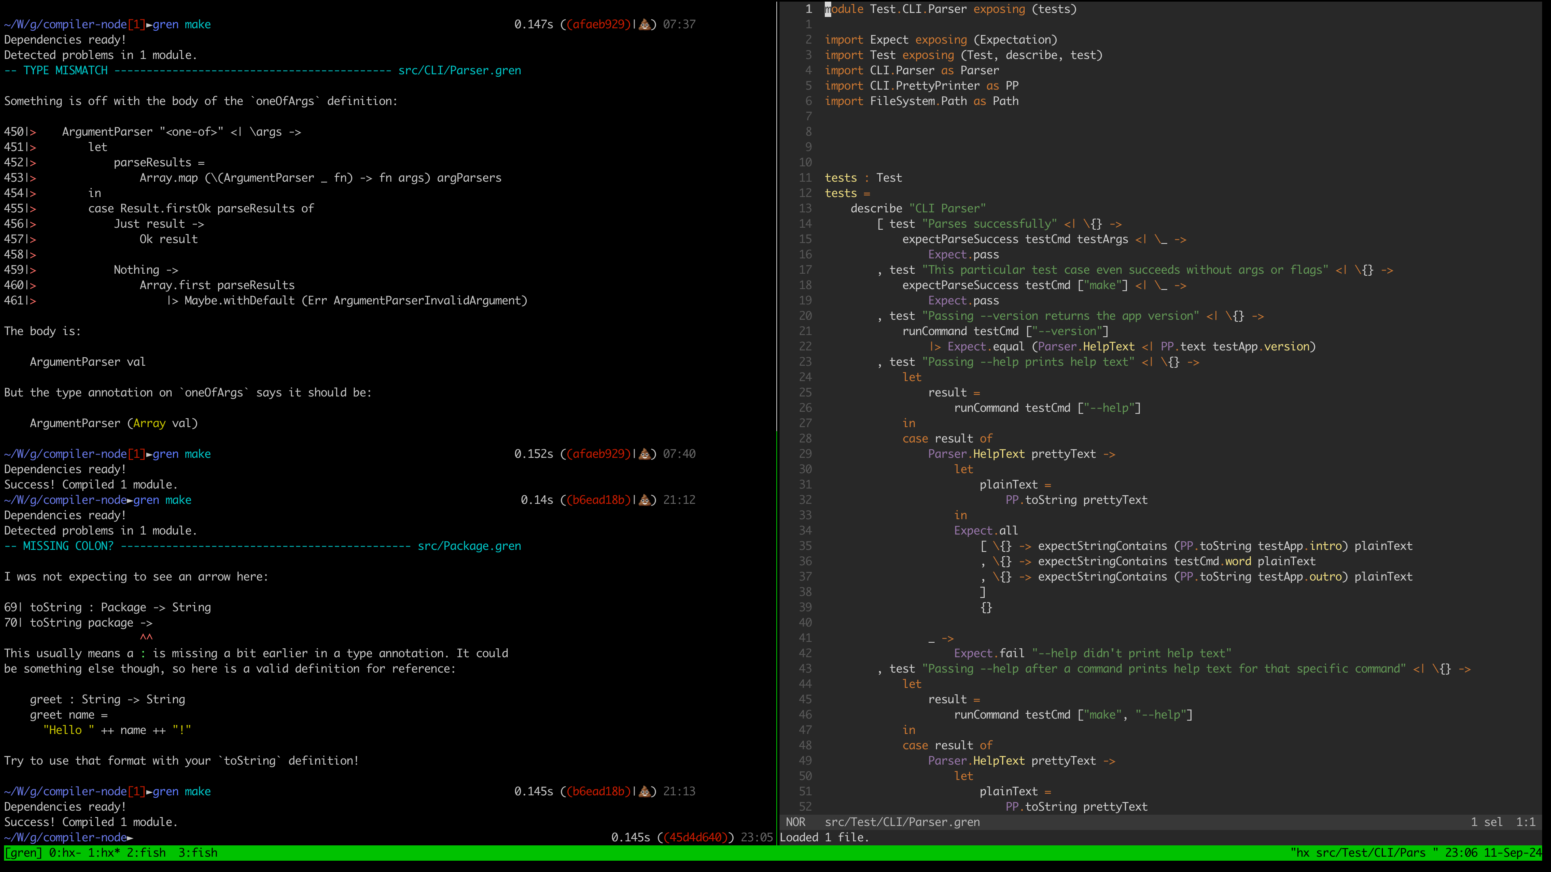Click line number 28 in the editor gutter
The image size is (1551, 872).
(x=805, y=439)
